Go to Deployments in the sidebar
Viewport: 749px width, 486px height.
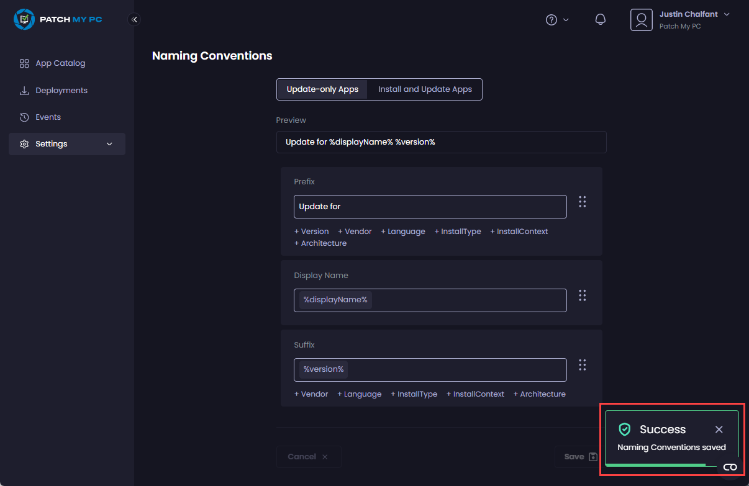[60, 90]
